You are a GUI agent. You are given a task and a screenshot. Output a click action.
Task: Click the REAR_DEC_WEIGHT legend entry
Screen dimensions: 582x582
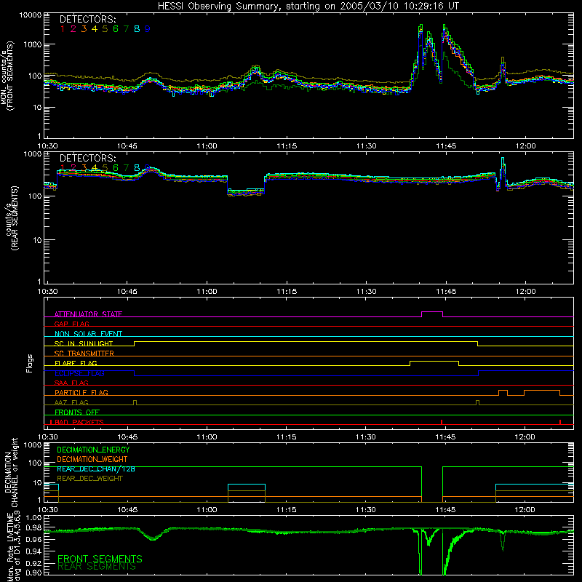pos(89,479)
